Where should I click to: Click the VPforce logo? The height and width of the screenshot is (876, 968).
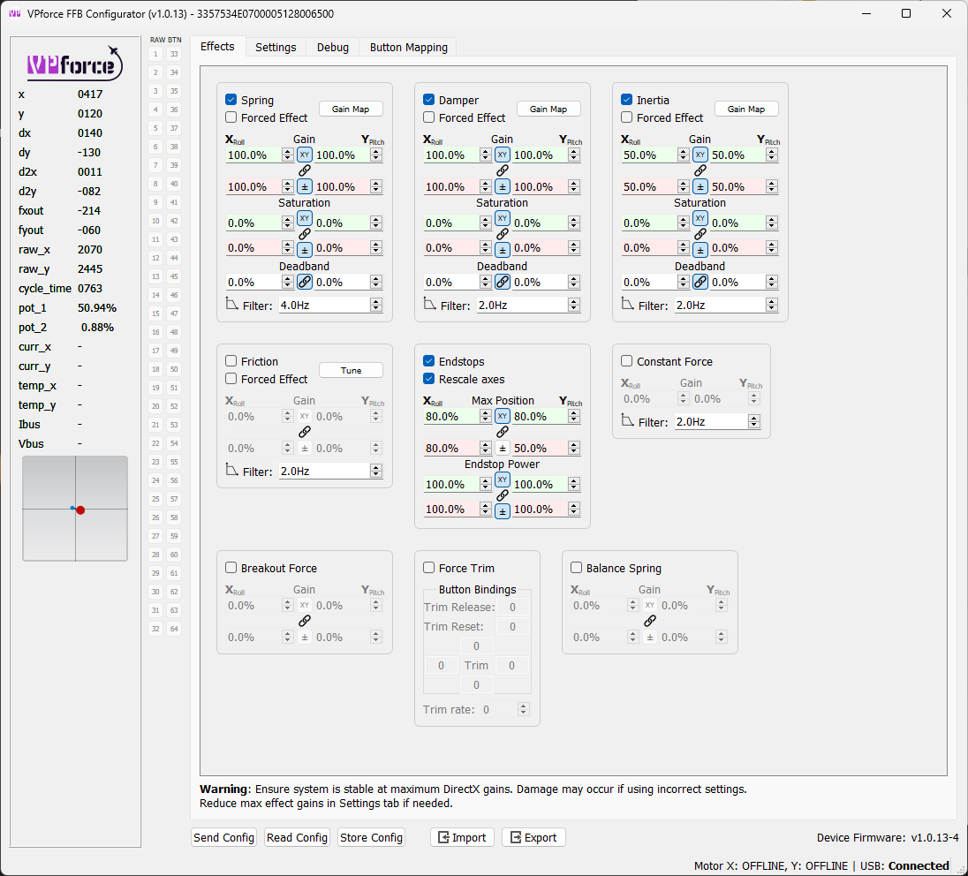tap(75, 64)
